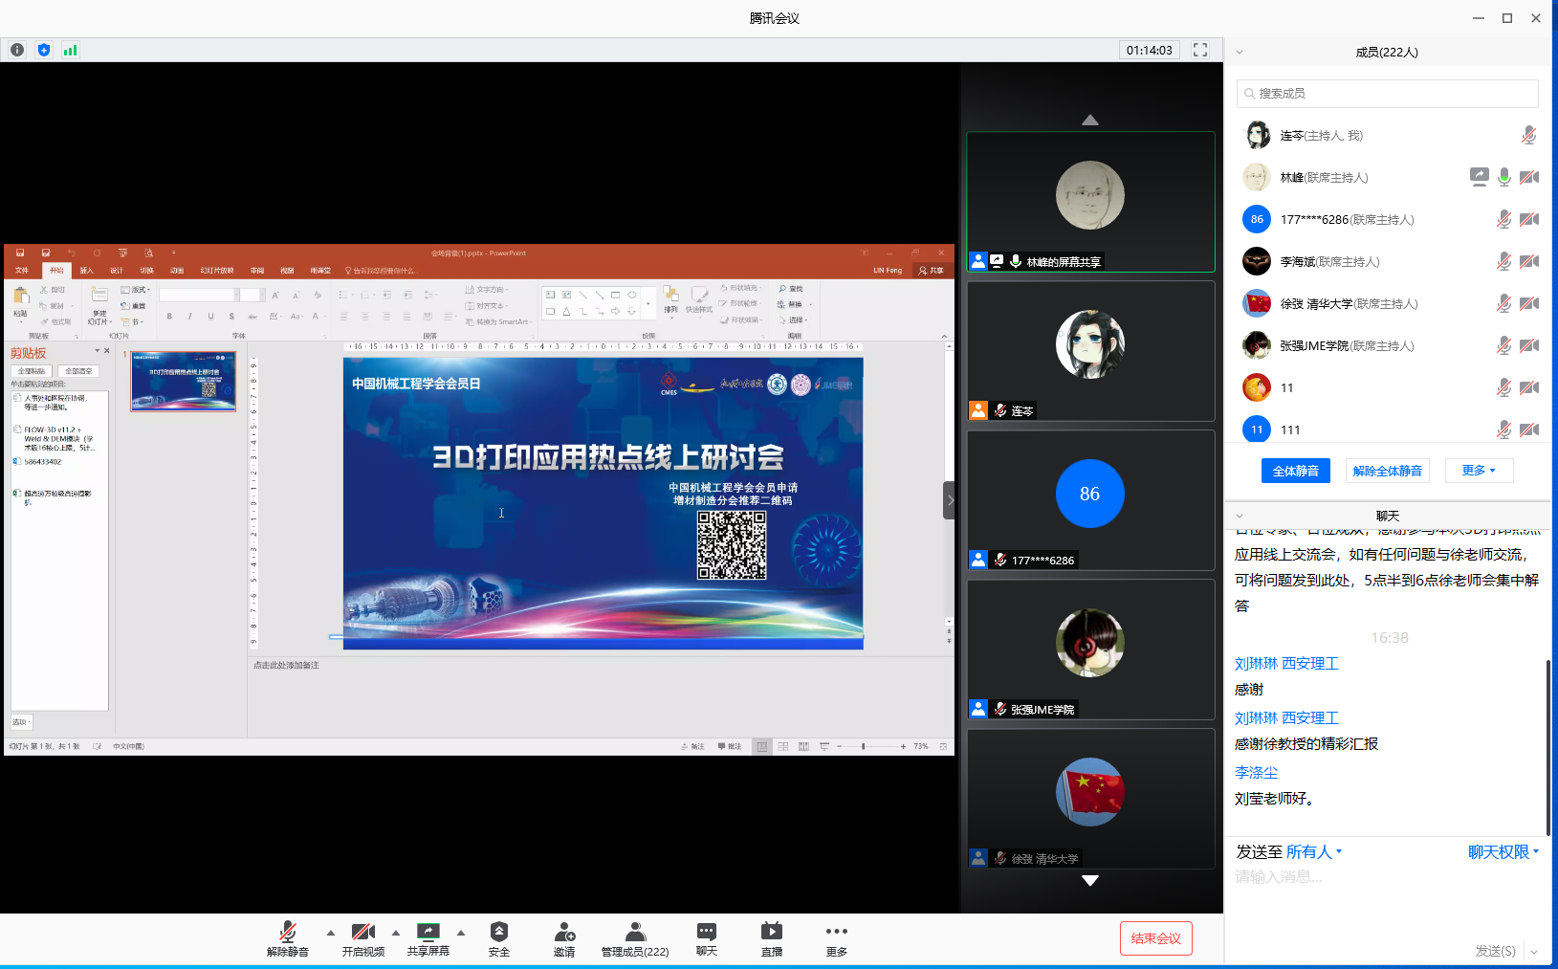Open PowerPoint 文件 tab
The width and height of the screenshot is (1558, 969).
pos(22,271)
